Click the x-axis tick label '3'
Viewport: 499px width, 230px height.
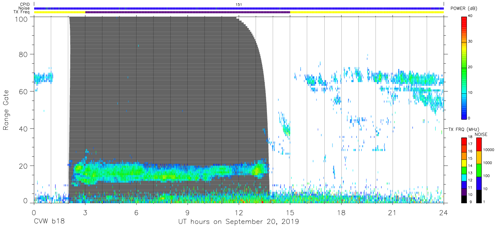85,212
